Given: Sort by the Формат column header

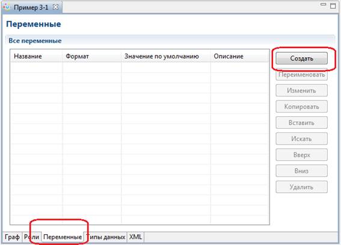Looking at the screenshot, I should 91,57.
